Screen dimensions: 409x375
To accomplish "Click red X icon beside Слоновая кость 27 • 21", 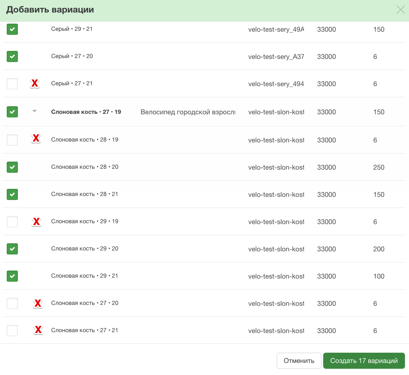I will [38, 330].
